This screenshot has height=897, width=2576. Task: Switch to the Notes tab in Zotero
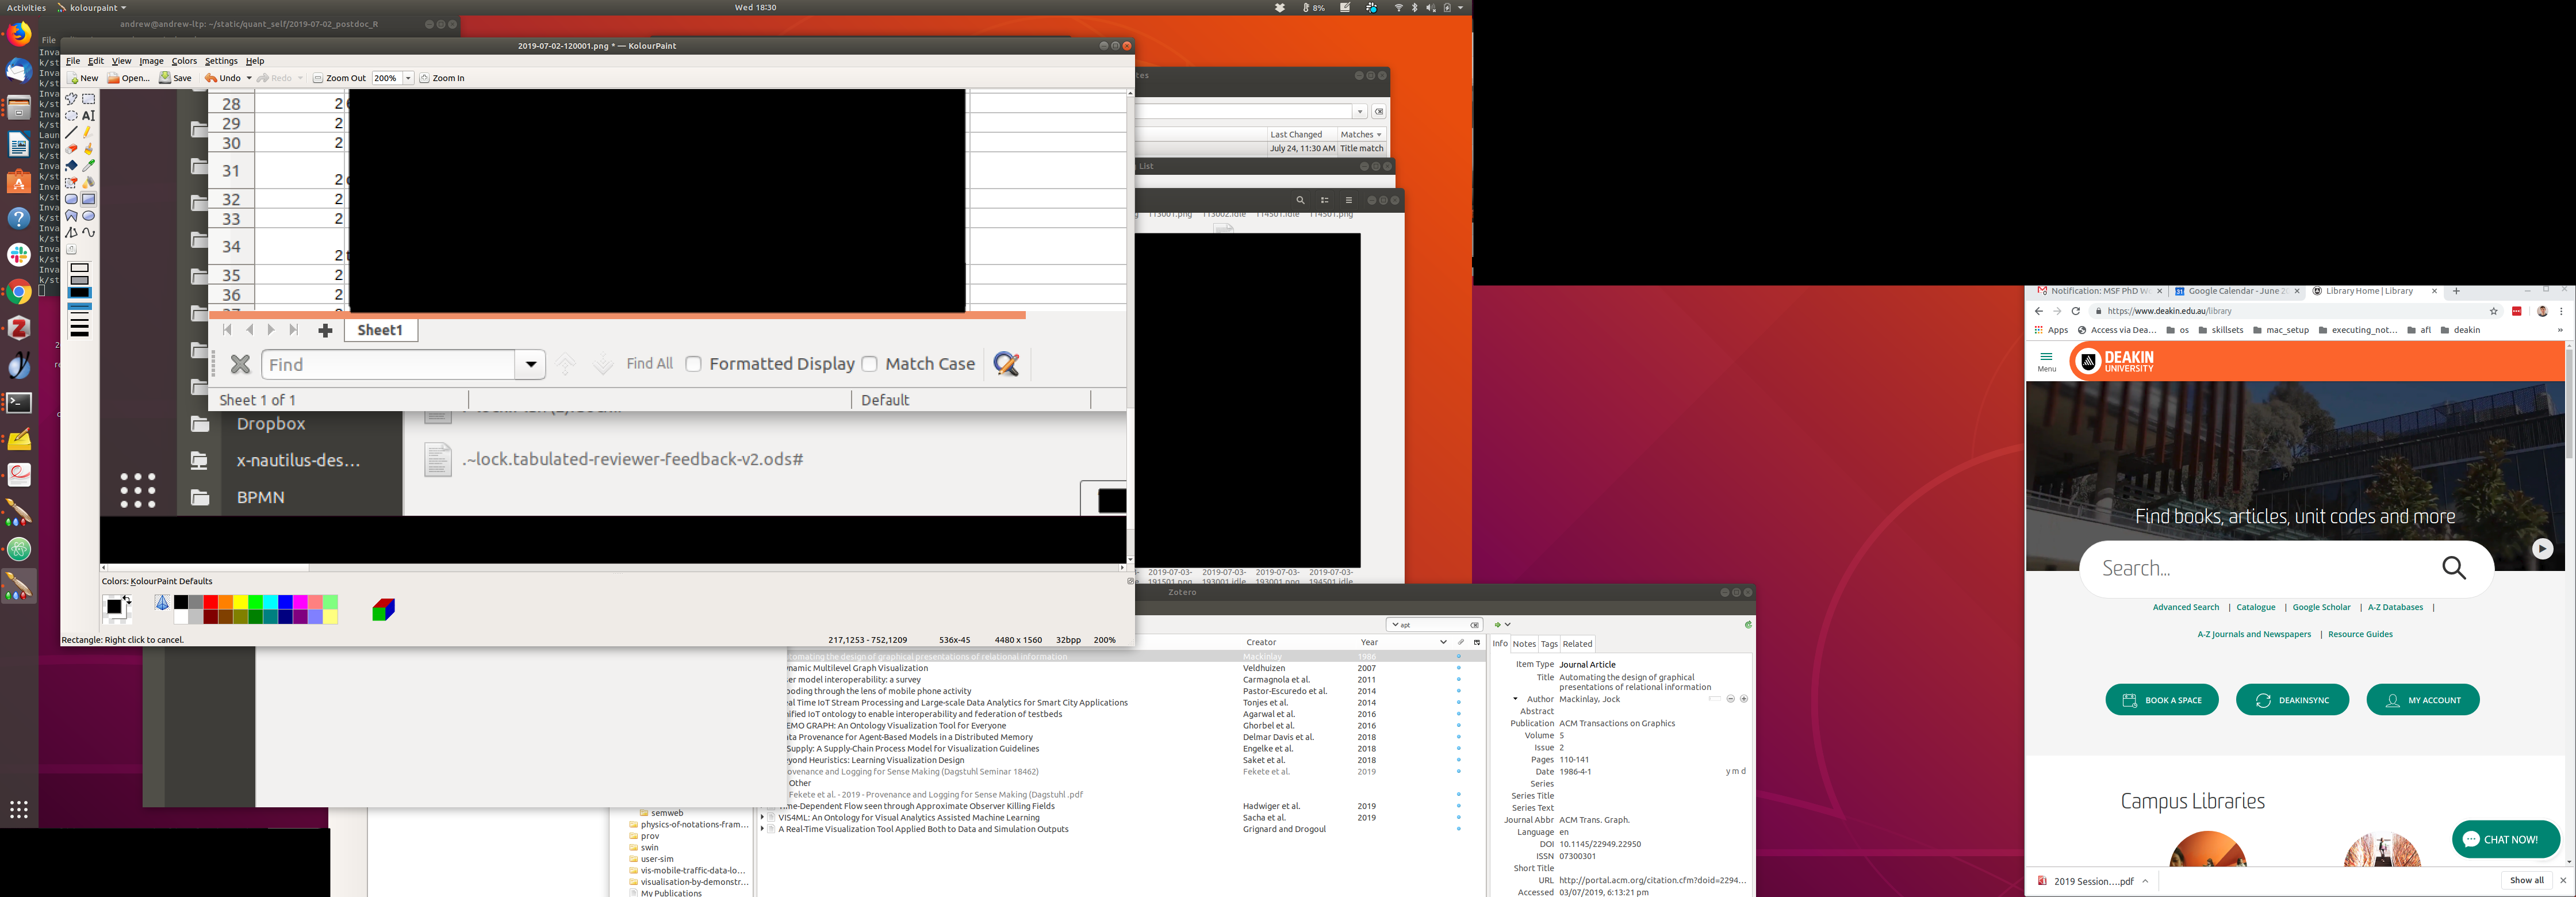tap(1523, 644)
